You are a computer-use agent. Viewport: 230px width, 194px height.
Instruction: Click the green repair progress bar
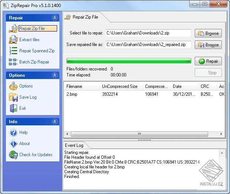tap(129, 61)
